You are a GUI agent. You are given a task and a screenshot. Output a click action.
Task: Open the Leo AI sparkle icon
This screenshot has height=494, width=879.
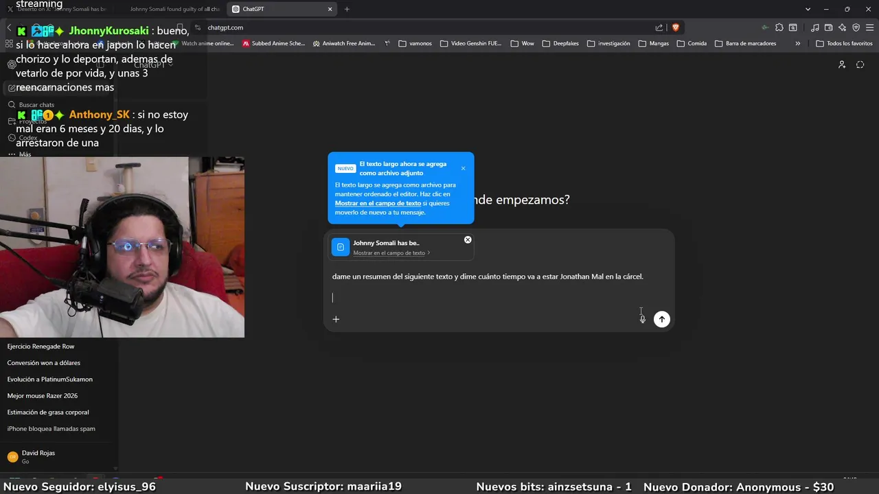842,27
